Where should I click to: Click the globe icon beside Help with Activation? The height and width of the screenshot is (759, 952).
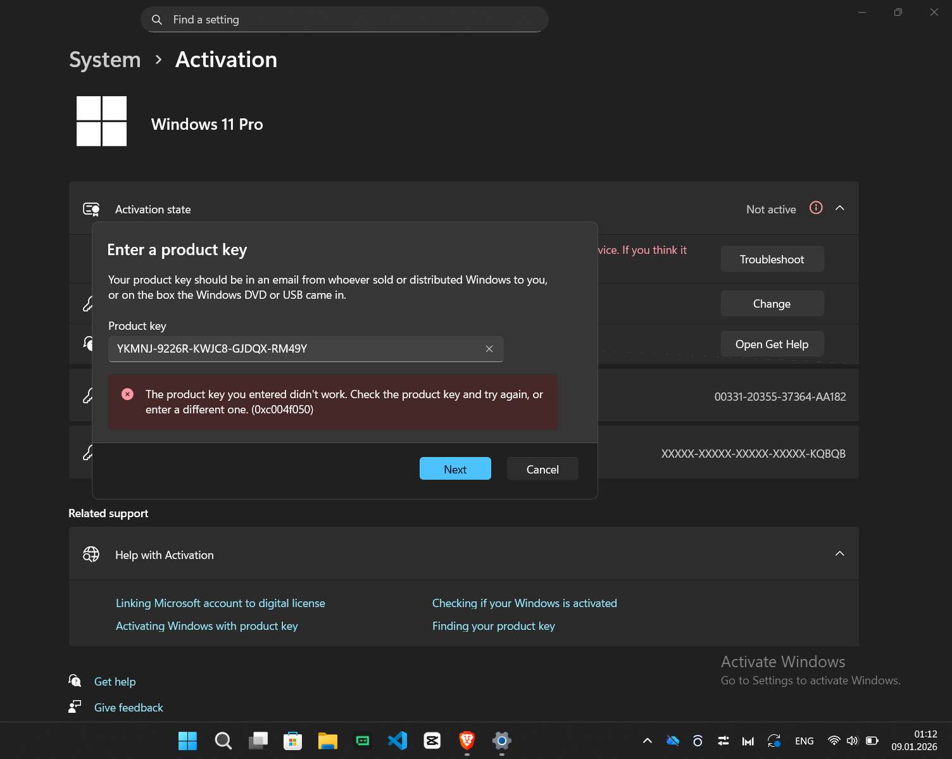coord(91,555)
